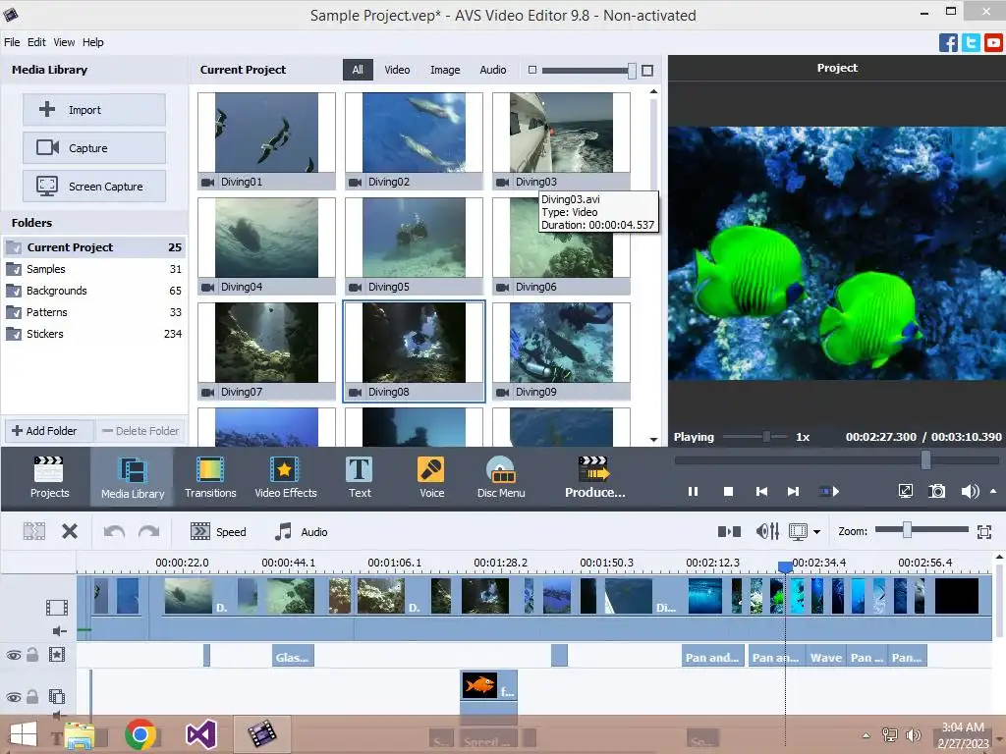Select the Patterns folder

coord(94,312)
